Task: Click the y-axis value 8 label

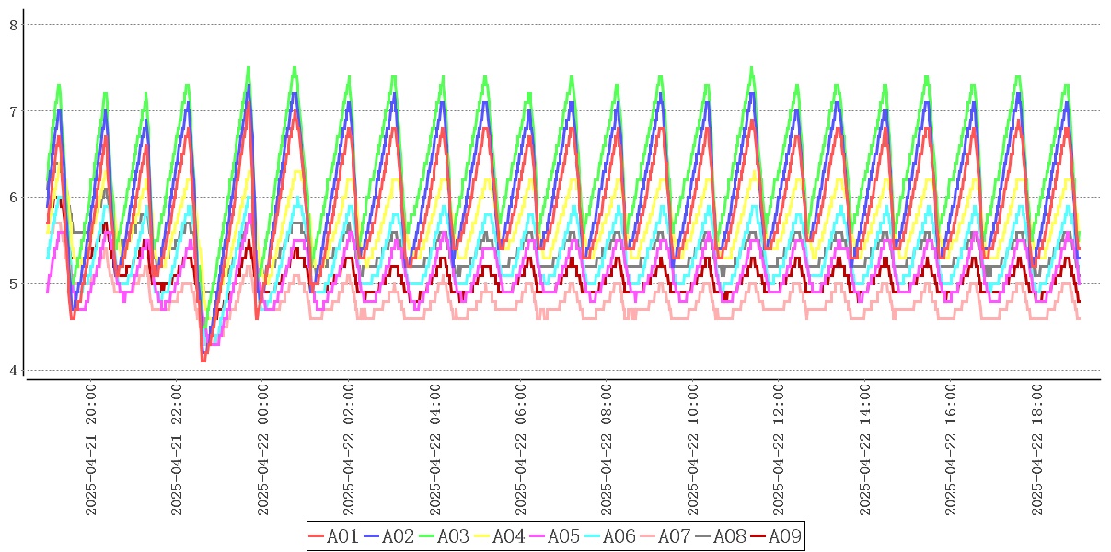Action: (13, 25)
